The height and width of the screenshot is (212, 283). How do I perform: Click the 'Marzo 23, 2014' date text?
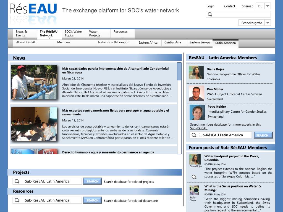73,79
